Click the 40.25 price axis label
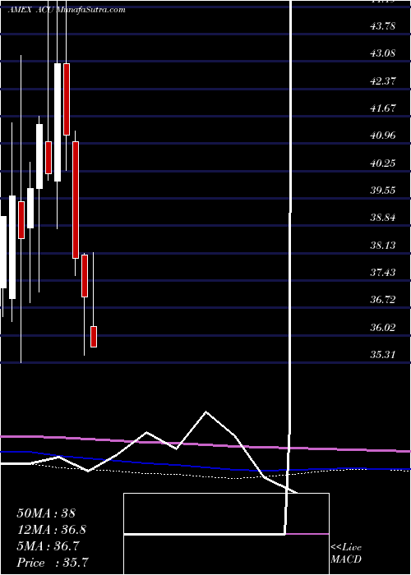 click(x=383, y=163)
